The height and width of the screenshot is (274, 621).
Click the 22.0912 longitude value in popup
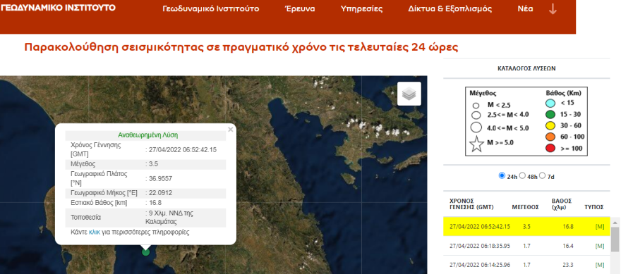point(160,193)
